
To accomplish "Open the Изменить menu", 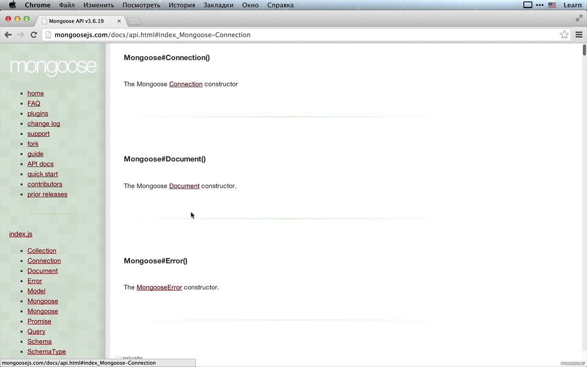I will [99, 5].
